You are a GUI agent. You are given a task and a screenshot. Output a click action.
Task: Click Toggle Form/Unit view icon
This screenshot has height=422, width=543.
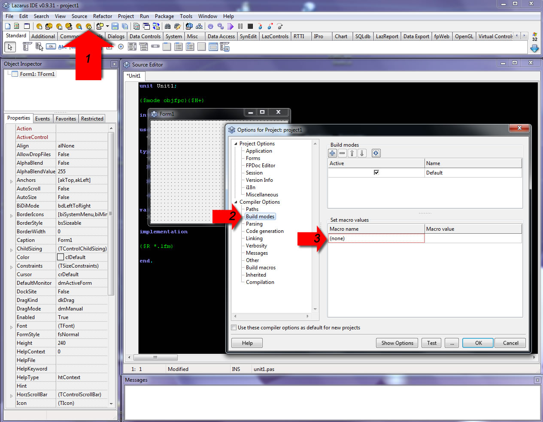pyautogui.click(x=156, y=26)
